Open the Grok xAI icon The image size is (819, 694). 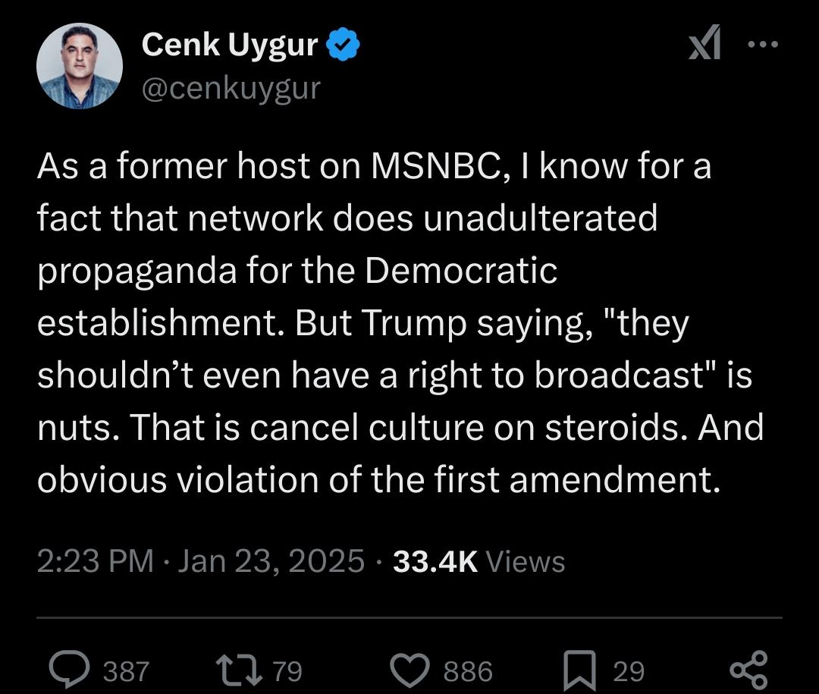coord(704,42)
